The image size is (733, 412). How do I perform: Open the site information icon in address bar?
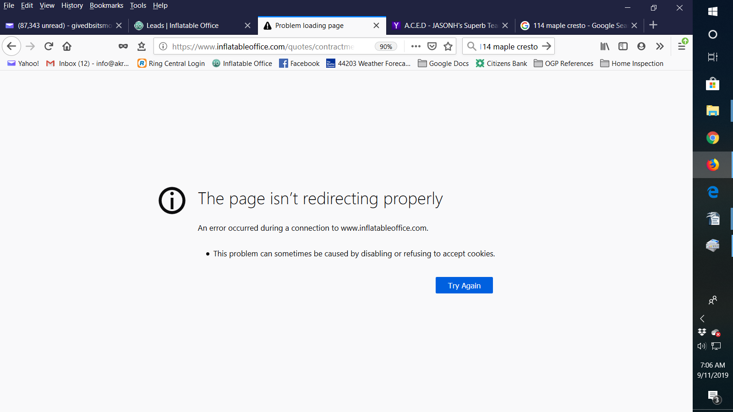[x=163, y=46]
